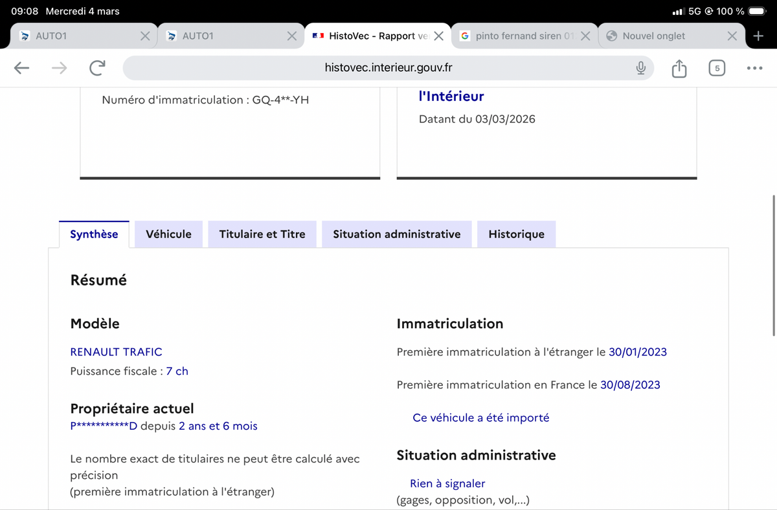Close the Nouvel onglet tab
The image size is (777, 510).
point(732,36)
